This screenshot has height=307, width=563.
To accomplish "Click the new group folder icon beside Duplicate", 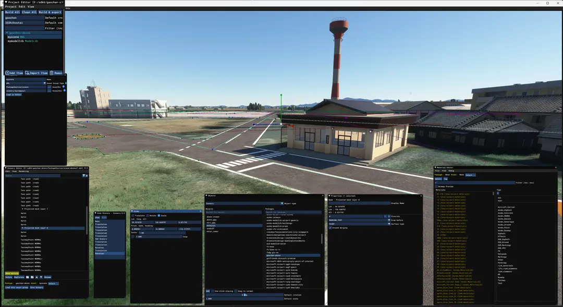I will [28, 277].
